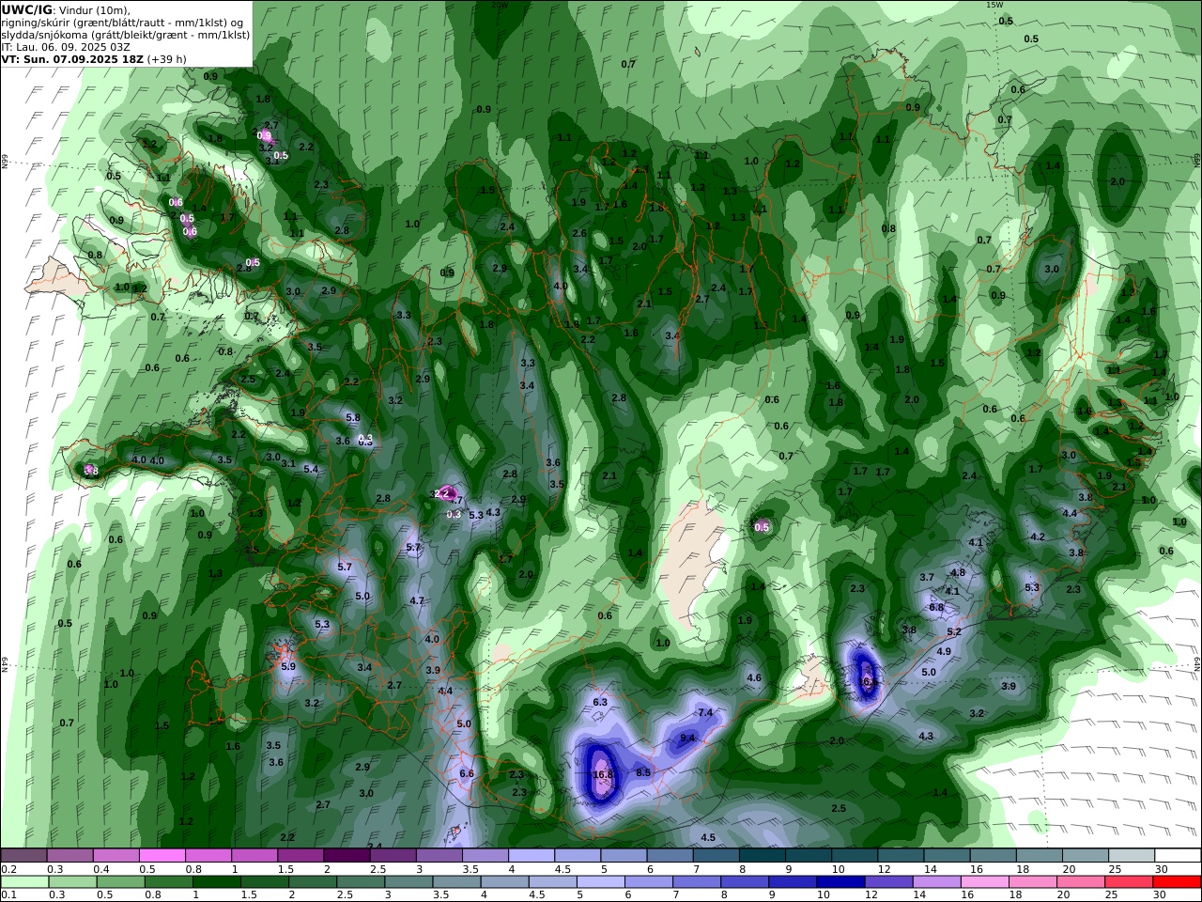Pick the bright magenta 0.5–0.8 snow swatch
Image resolution: width=1202 pixels, height=902 pixels.
pos(162,856)
